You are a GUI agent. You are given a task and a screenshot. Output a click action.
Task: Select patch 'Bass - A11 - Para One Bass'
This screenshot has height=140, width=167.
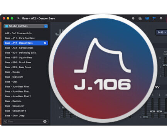click(20, 38)
